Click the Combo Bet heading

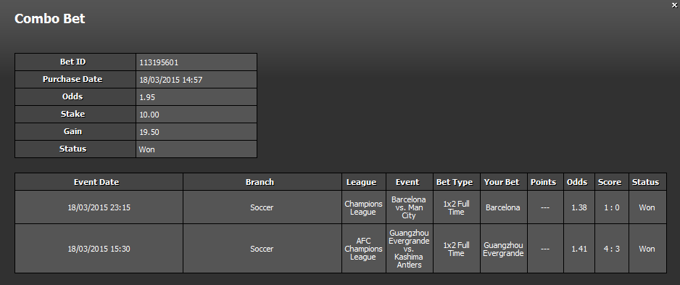click(x=50, y=19)
